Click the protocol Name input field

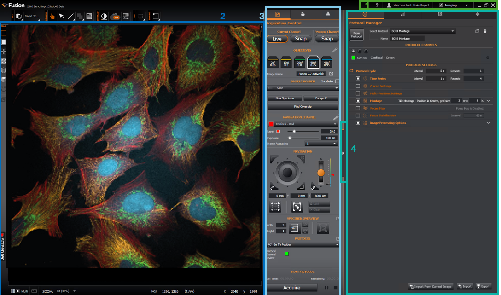click(408, 39)
